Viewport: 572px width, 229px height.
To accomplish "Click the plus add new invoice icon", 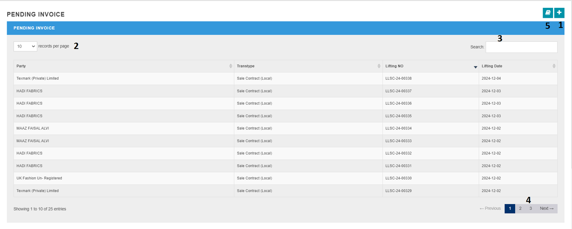I will pos(559,13).
